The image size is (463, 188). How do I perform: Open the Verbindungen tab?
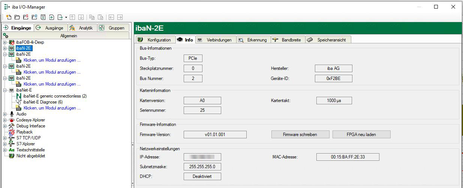(x=216, y=40)
